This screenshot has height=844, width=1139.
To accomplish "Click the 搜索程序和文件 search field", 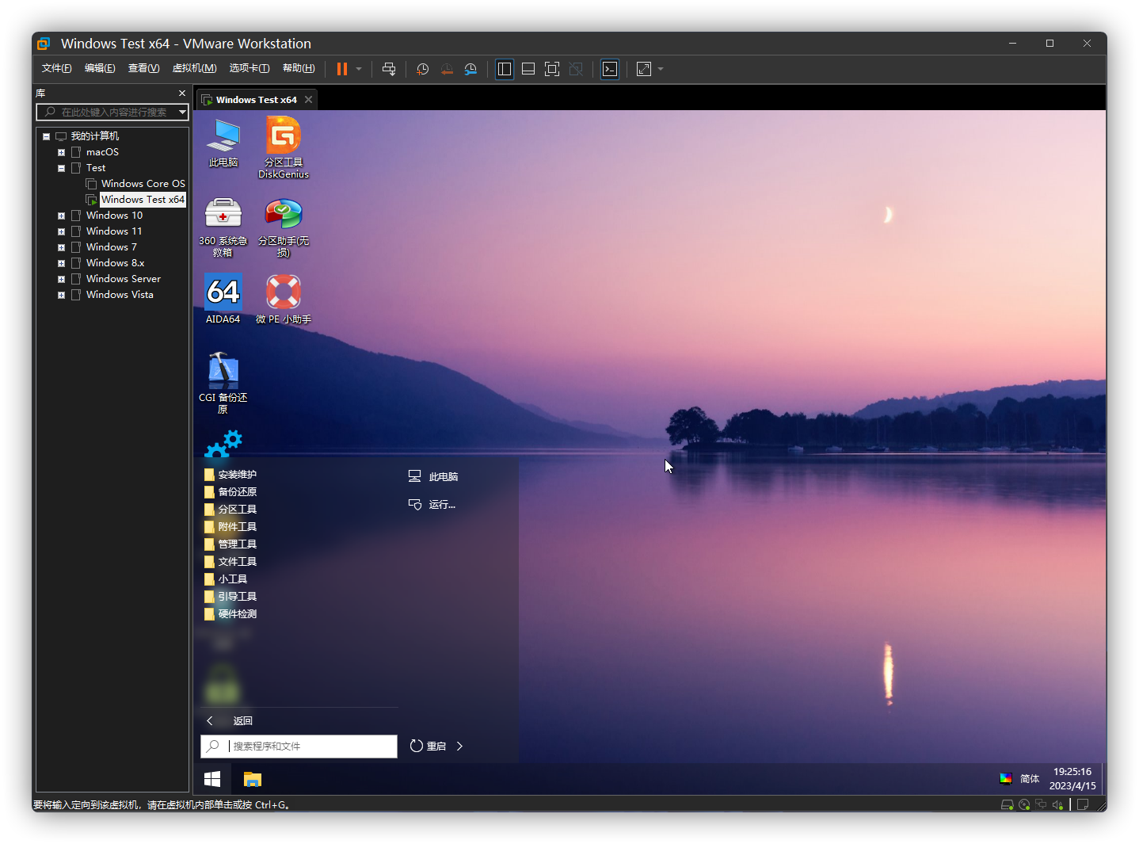I will [x=309, y=746].
